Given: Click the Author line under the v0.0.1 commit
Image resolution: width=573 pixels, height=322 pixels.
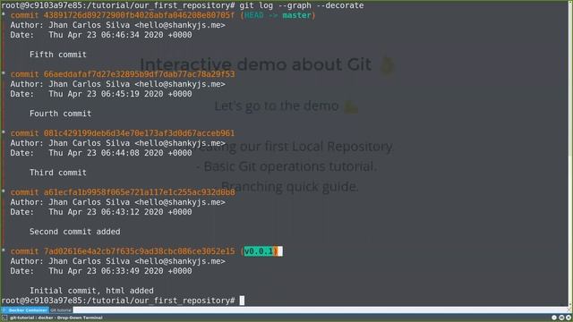Looking at the screenshot, I should 117,261.
